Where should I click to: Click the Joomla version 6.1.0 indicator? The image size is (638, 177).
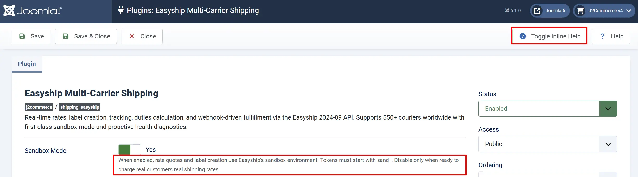513,11
